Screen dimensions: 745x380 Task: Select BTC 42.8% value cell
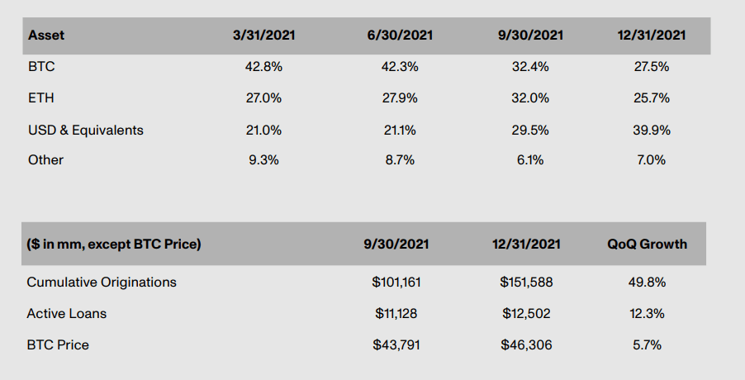tap(263, 67)
